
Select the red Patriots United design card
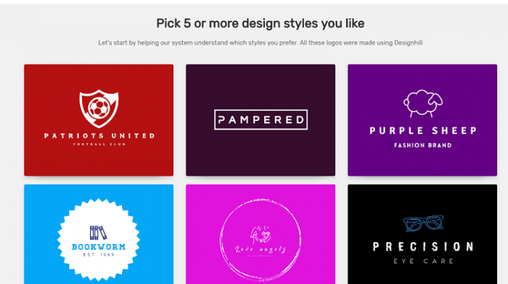[99, 120]
